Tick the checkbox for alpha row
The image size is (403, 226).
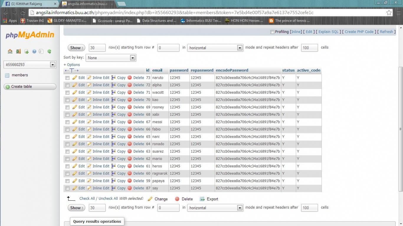pyautogui.click(x=67, y=85)
